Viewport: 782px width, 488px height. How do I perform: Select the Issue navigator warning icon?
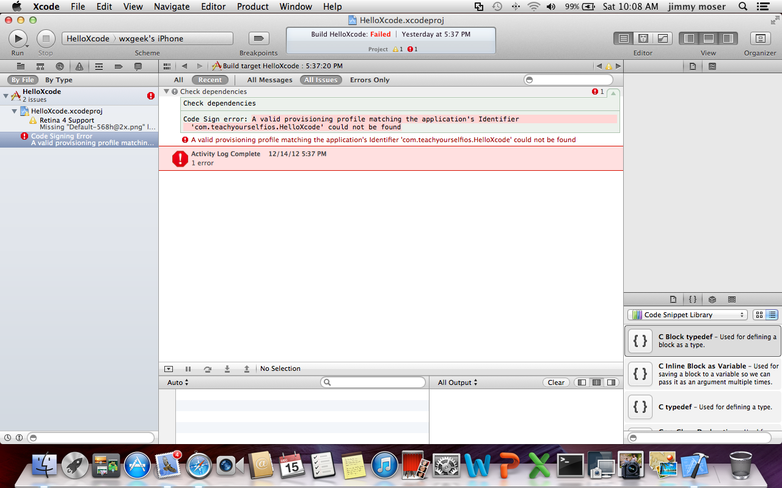point(79,66)
